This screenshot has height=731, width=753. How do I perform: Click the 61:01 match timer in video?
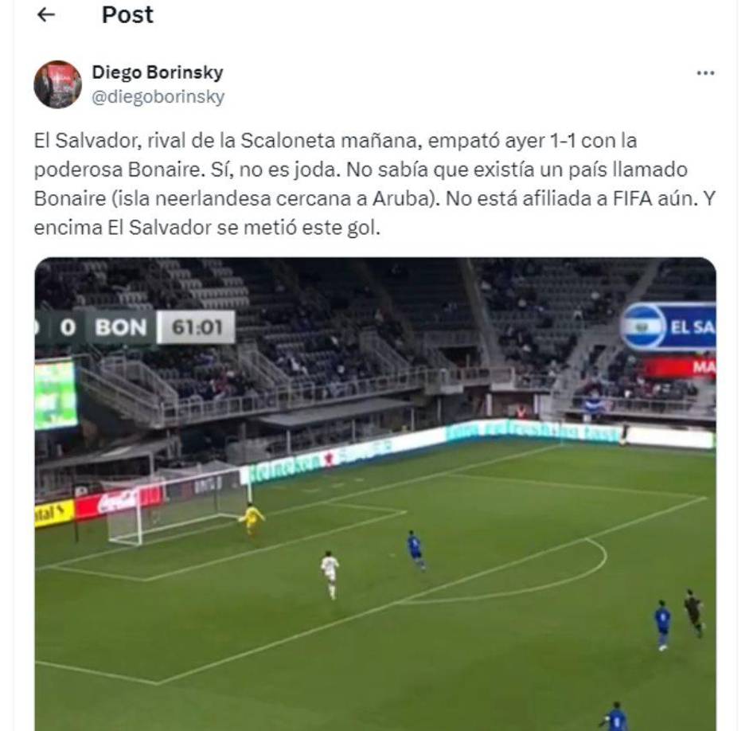pyautogui.click(x=197, y=327)
